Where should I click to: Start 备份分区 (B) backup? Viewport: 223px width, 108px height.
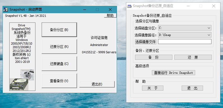pos(59,30)
